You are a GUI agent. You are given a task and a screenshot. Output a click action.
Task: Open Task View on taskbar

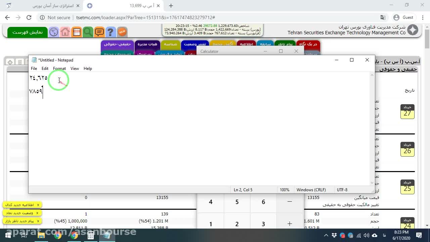(24, 235)
